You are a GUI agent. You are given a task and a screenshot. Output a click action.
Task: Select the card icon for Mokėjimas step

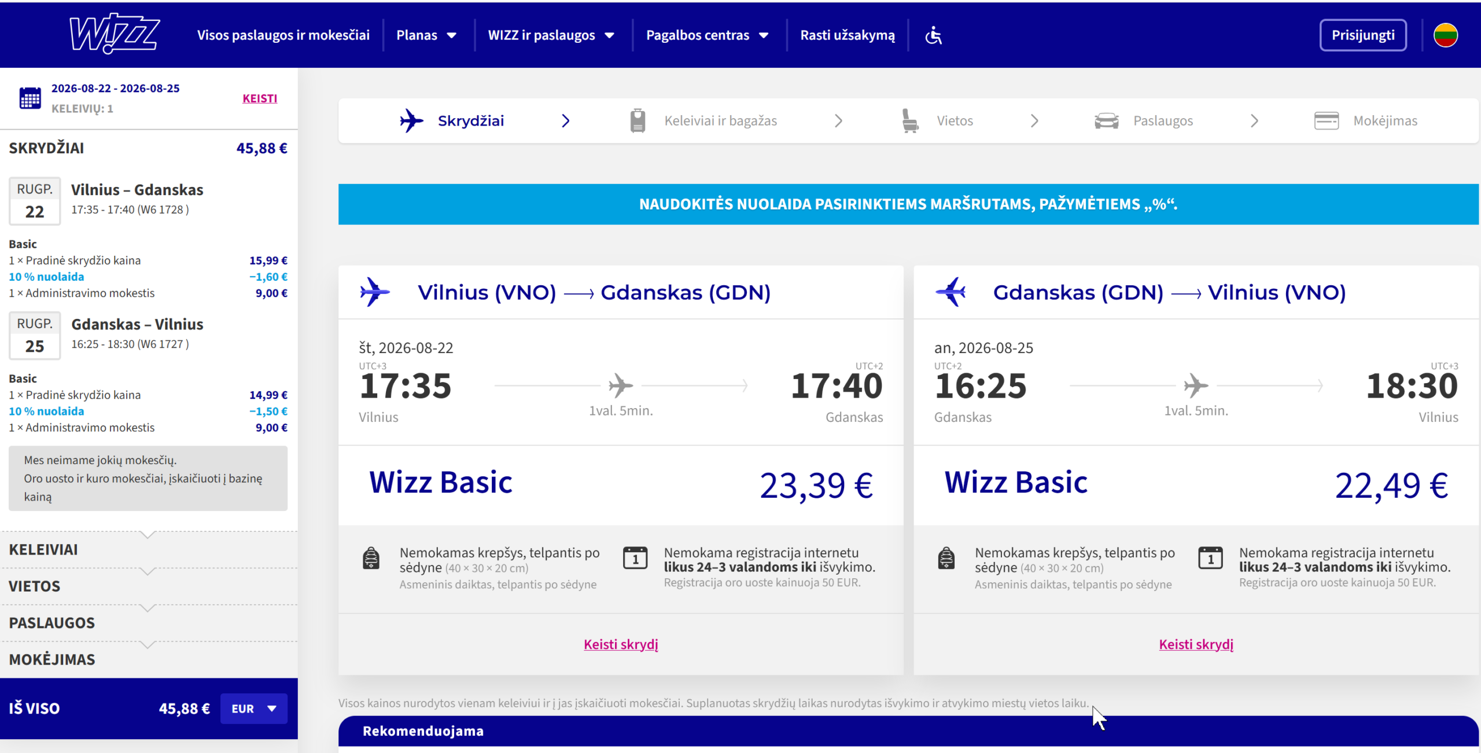(x=1326, y=121)
